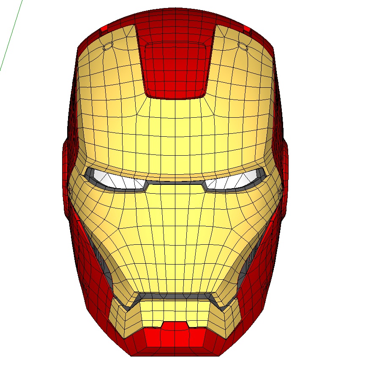
Task: Select the small oval hole on left forehead
Action: point(107,46)
